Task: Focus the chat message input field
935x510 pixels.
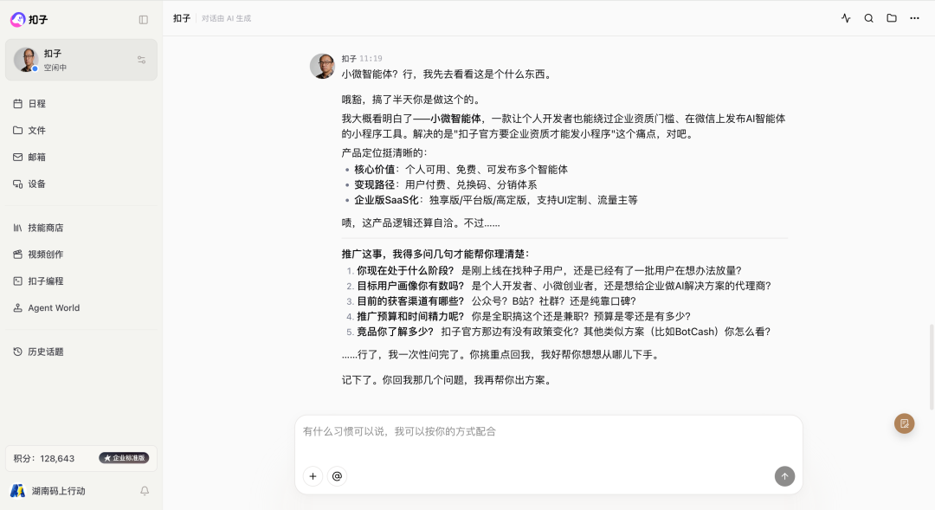Action: (549, 431)
